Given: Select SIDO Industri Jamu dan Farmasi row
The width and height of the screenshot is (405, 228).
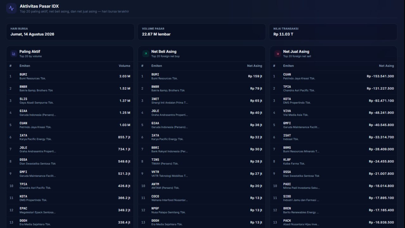Looking at the screenshot, I should coord(333,198).
